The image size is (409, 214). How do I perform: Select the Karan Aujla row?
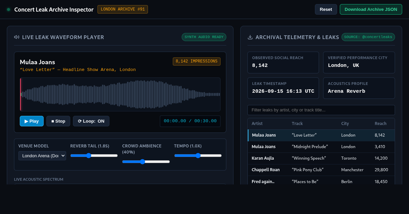pos(321,158)
